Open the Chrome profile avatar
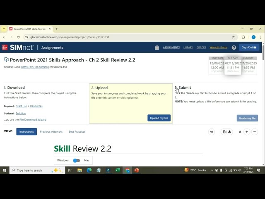The width and height of the screenshot is (265, 199). [x=253, y=37]
